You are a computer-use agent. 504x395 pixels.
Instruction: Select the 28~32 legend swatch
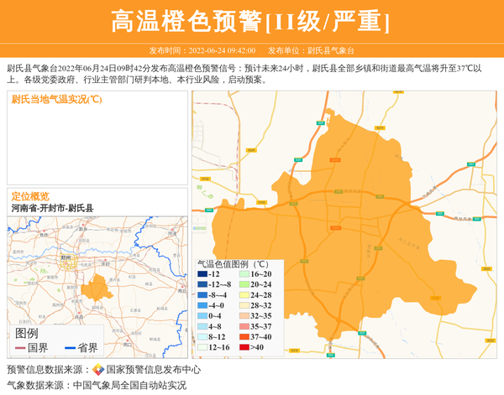tap(242, 305)
